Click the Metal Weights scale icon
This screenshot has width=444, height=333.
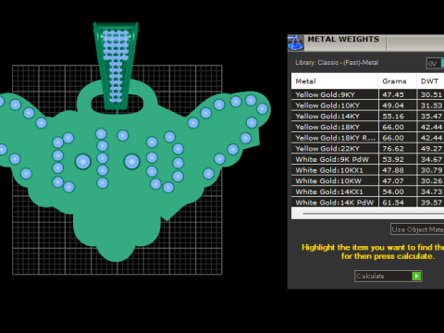(x=295, y=43)
